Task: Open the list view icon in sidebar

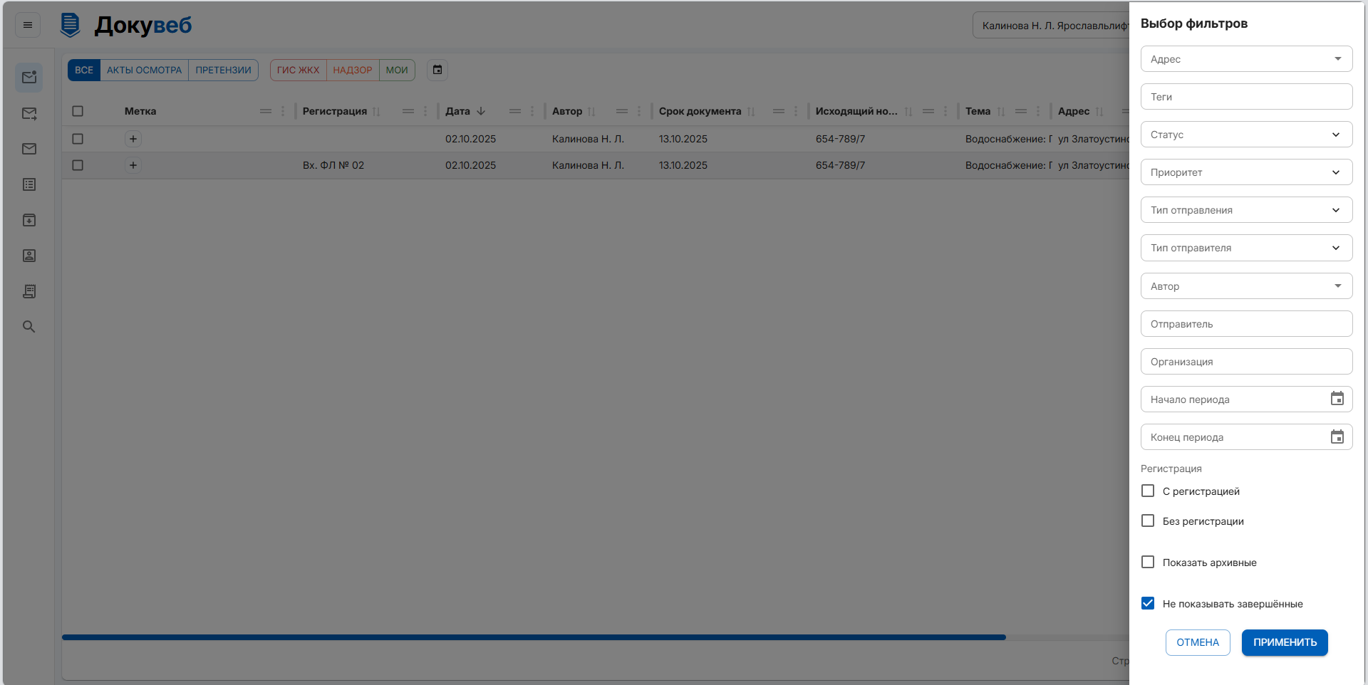Action: point(29,184)
